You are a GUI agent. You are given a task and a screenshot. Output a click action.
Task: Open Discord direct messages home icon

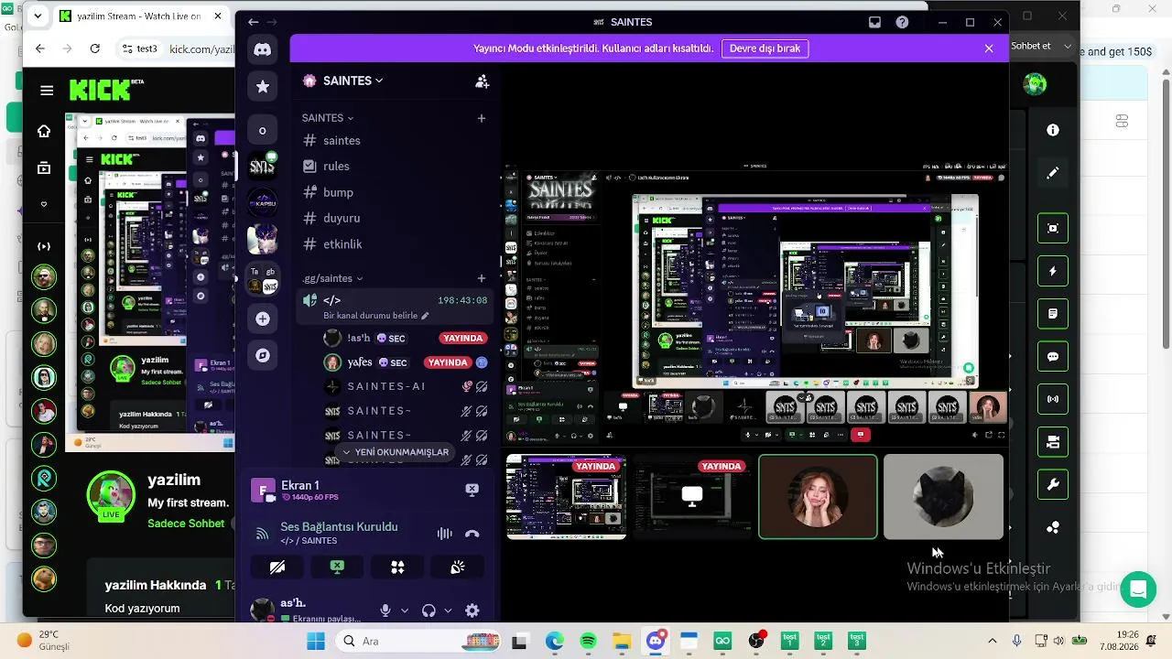click(x=263, y=49)
